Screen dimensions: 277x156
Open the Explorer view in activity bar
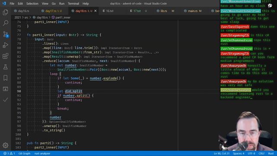click(5, 12)
